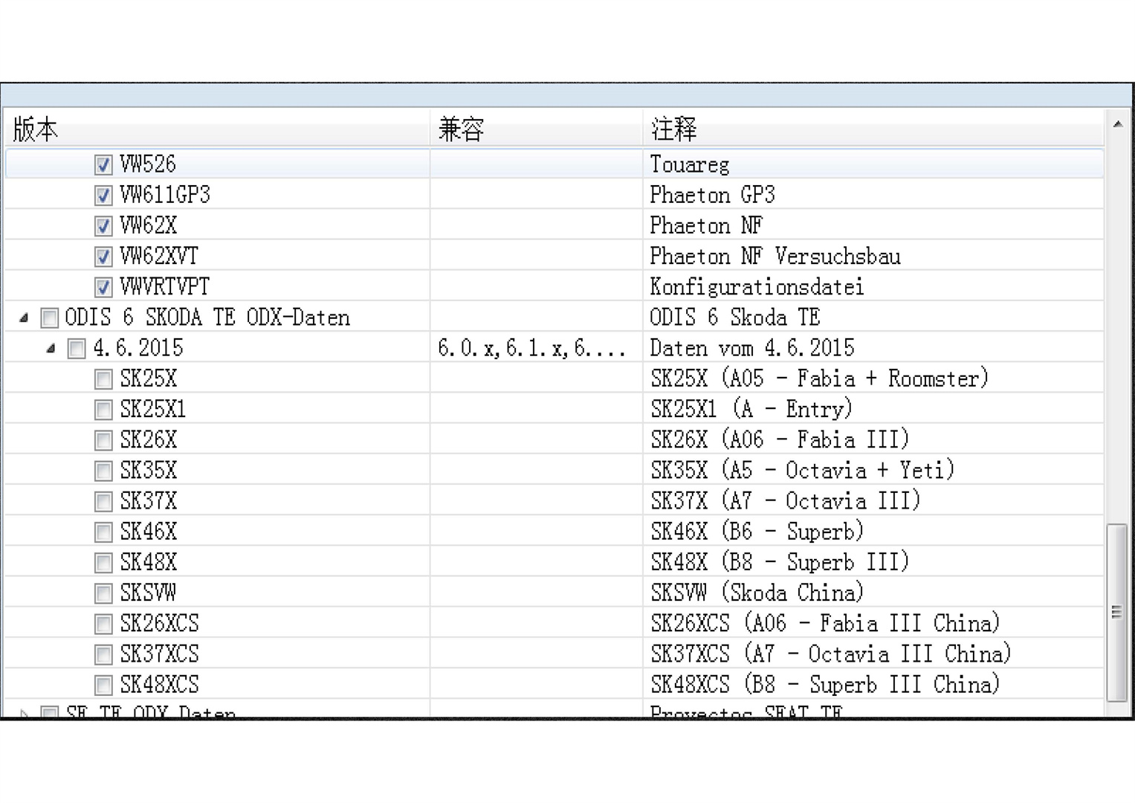Click 'SK25X1 (A - Entry)' comment
The height and width of the screenshot is (803, 1135).
751,409
